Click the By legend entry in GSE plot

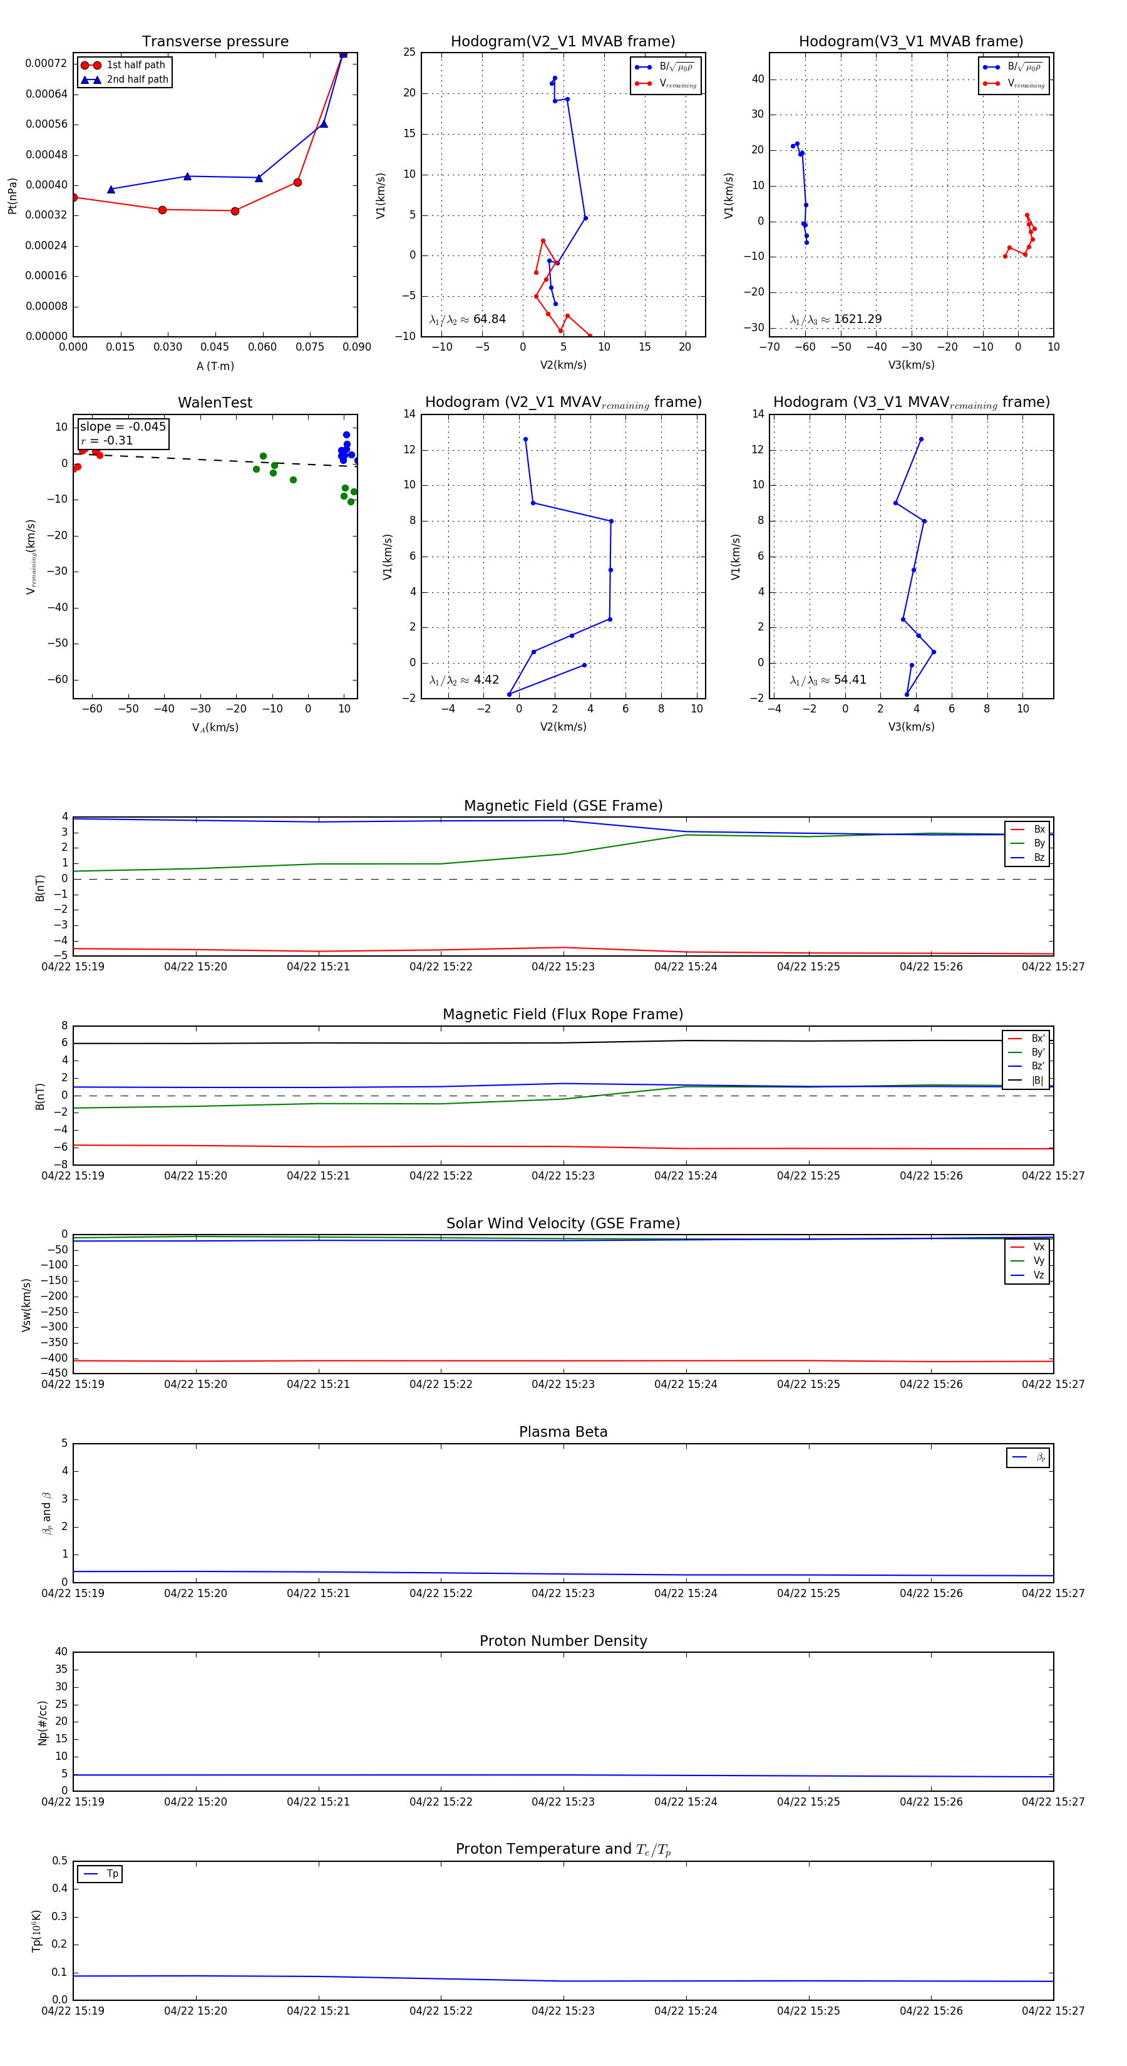coord(1027,843)
